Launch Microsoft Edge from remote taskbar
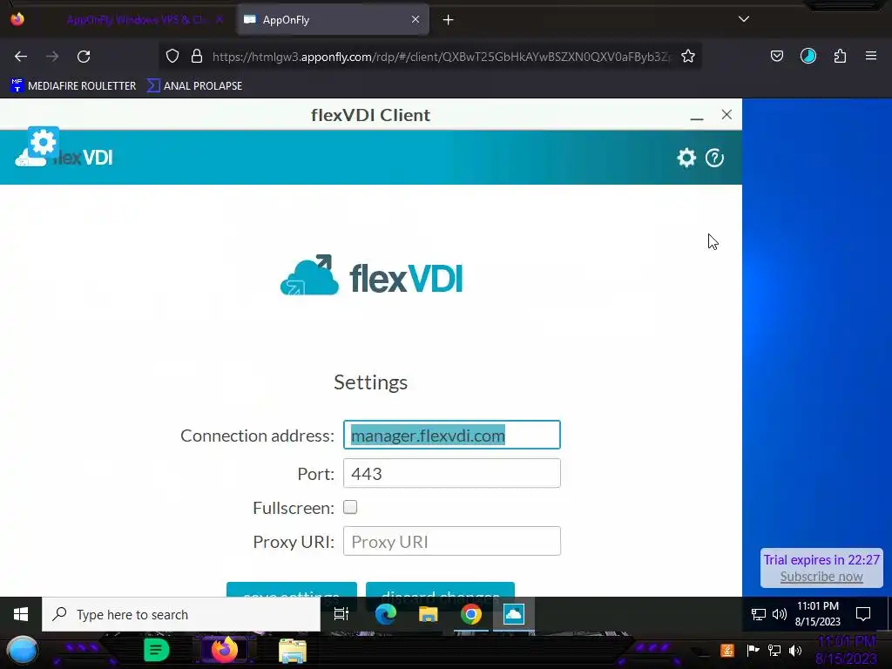892x669 pixels. click(386, 614)
